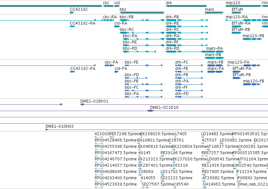Open EST RE39196.5prime
The width and height of the screenshot is (268, 189).
(176, 153)
